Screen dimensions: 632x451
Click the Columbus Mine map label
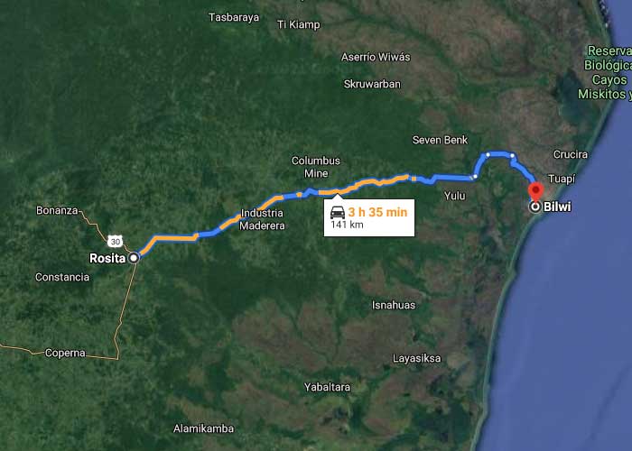pyautogui.click(x=316, y=167)
